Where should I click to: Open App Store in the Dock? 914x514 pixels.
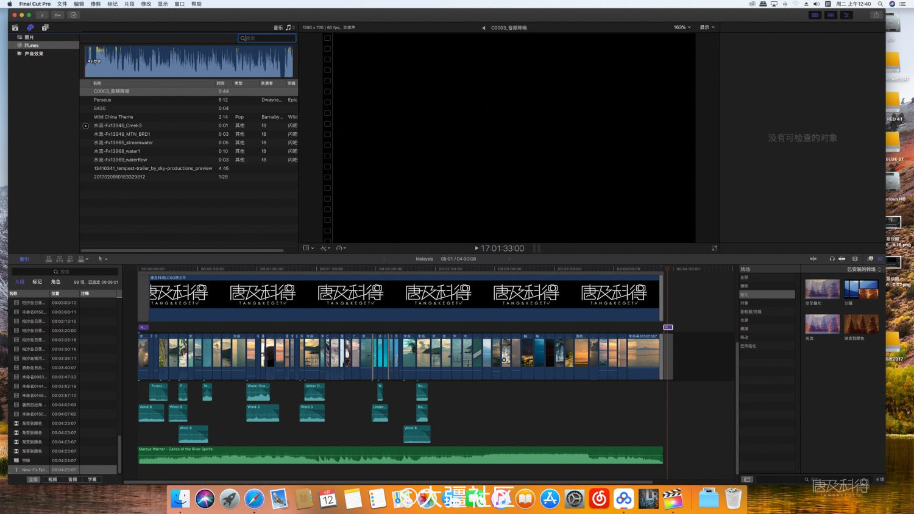550,499
